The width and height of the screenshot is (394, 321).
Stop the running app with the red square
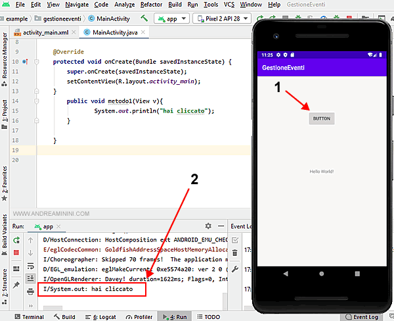tap(16, 252)
